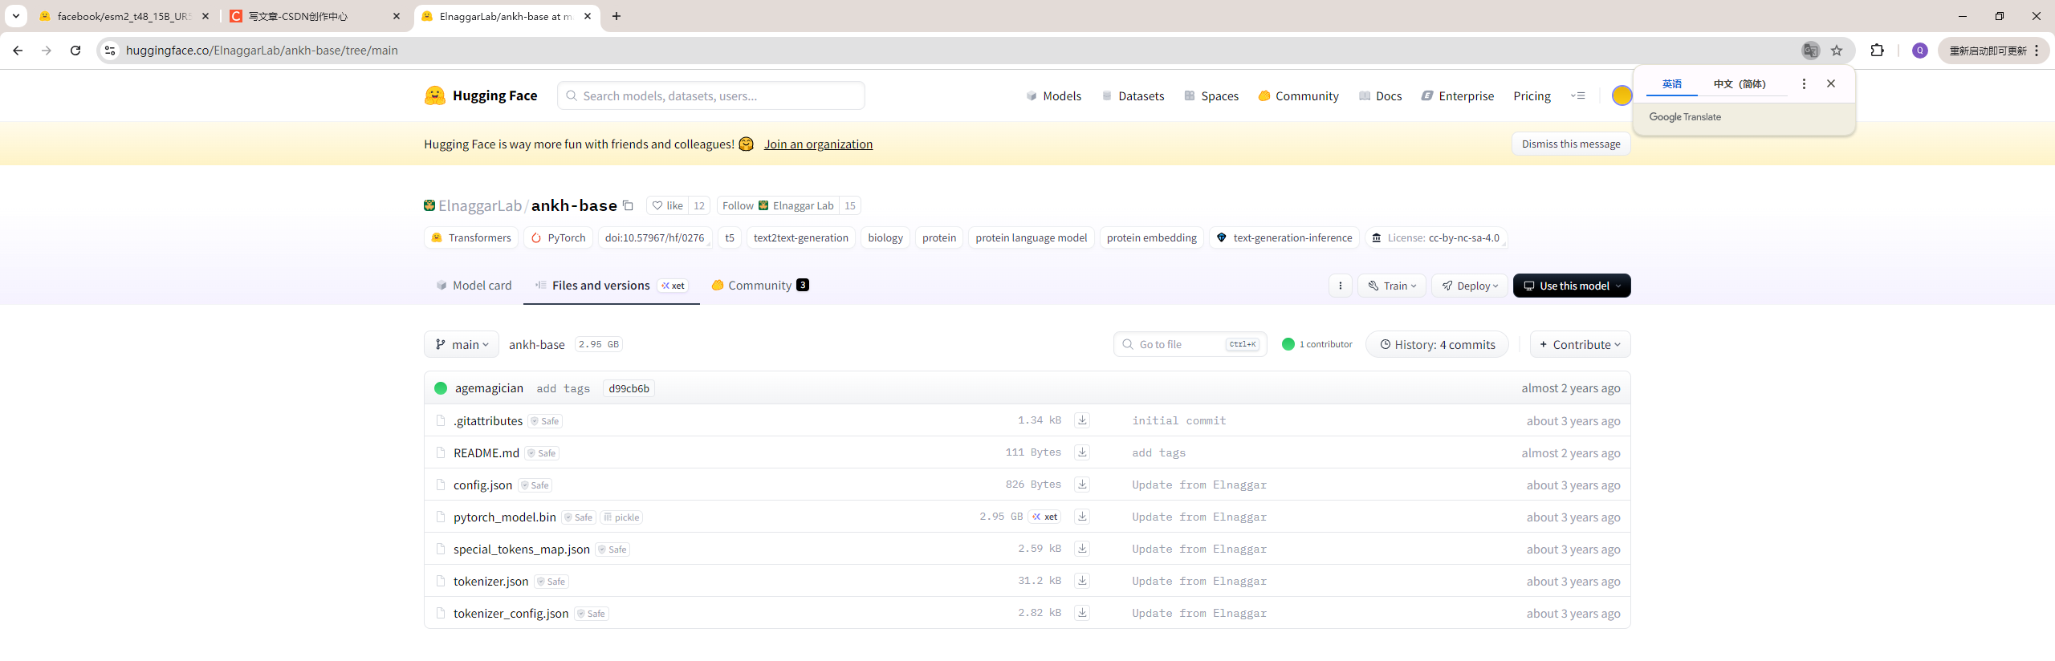Click the Hugging Face logo

click(481, 95)
